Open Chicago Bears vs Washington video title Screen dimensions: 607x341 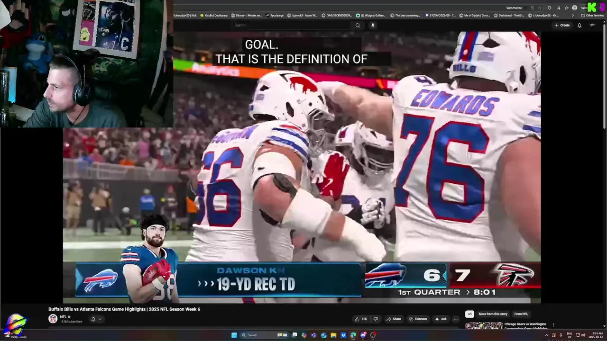pyautogui.click(x=525, y=326)
